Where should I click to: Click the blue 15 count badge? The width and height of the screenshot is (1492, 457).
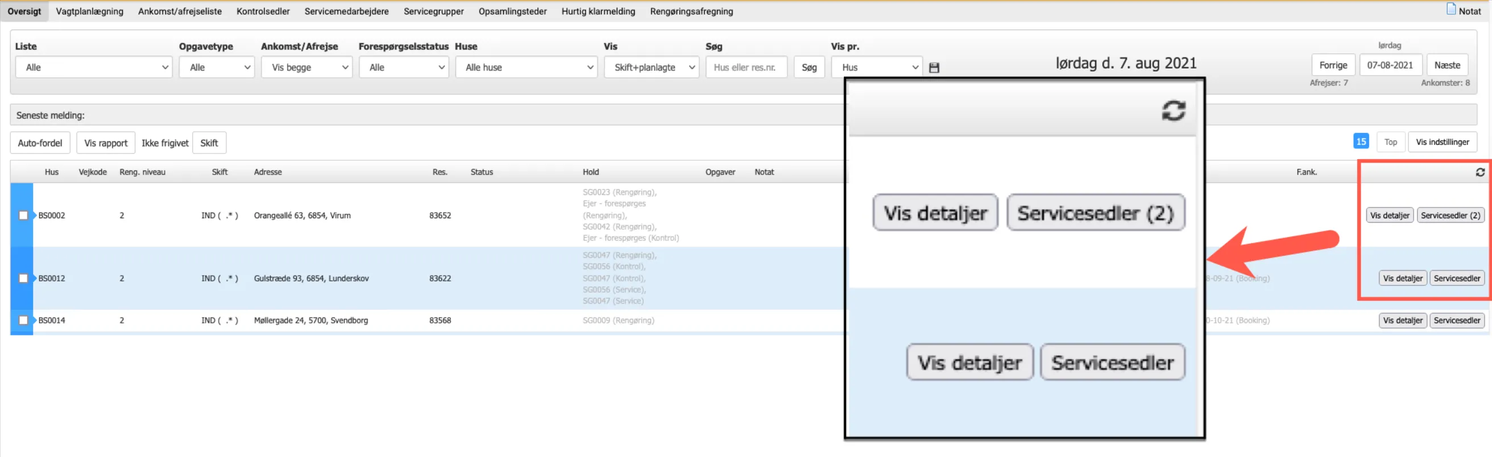[1361, 142]
